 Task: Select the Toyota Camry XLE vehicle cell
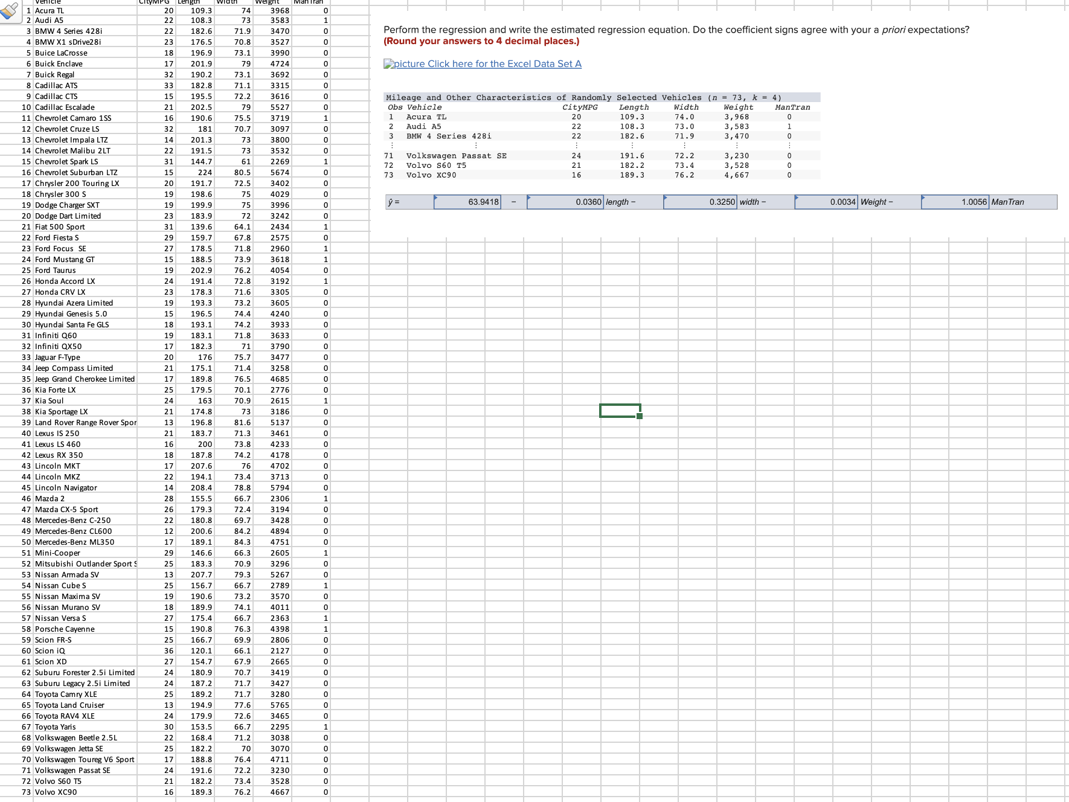[65, 694]
